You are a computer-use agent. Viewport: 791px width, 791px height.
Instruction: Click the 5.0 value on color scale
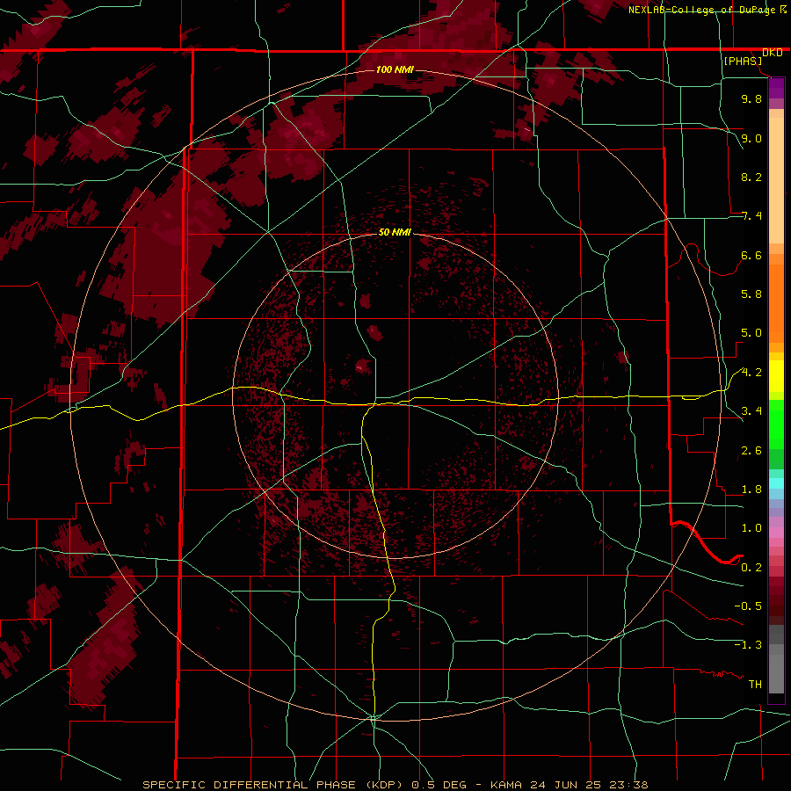pyautogui.click(x=751, y=333)
